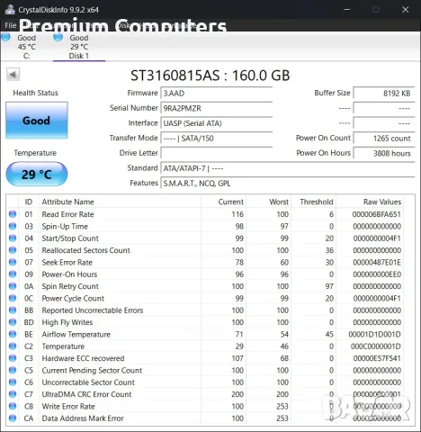Image resolution: width=421 pixels, height=432 pixels.
Task: Click the status icon for Current Pending Sector Count
Action: point(13,370)
